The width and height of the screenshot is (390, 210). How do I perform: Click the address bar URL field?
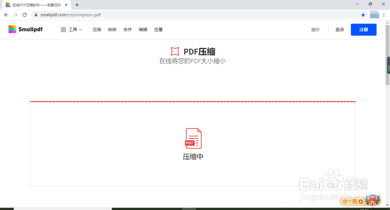pyautogui.click(x=199, y=15)
